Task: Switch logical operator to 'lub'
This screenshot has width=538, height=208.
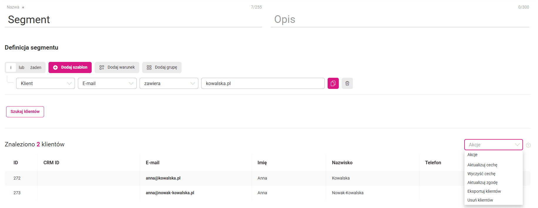Action: [x=21, y=67]
